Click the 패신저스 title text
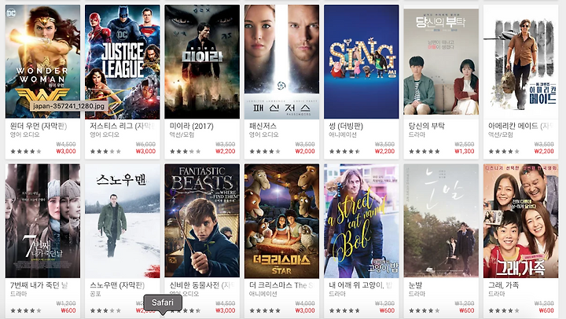 point(263,126)
